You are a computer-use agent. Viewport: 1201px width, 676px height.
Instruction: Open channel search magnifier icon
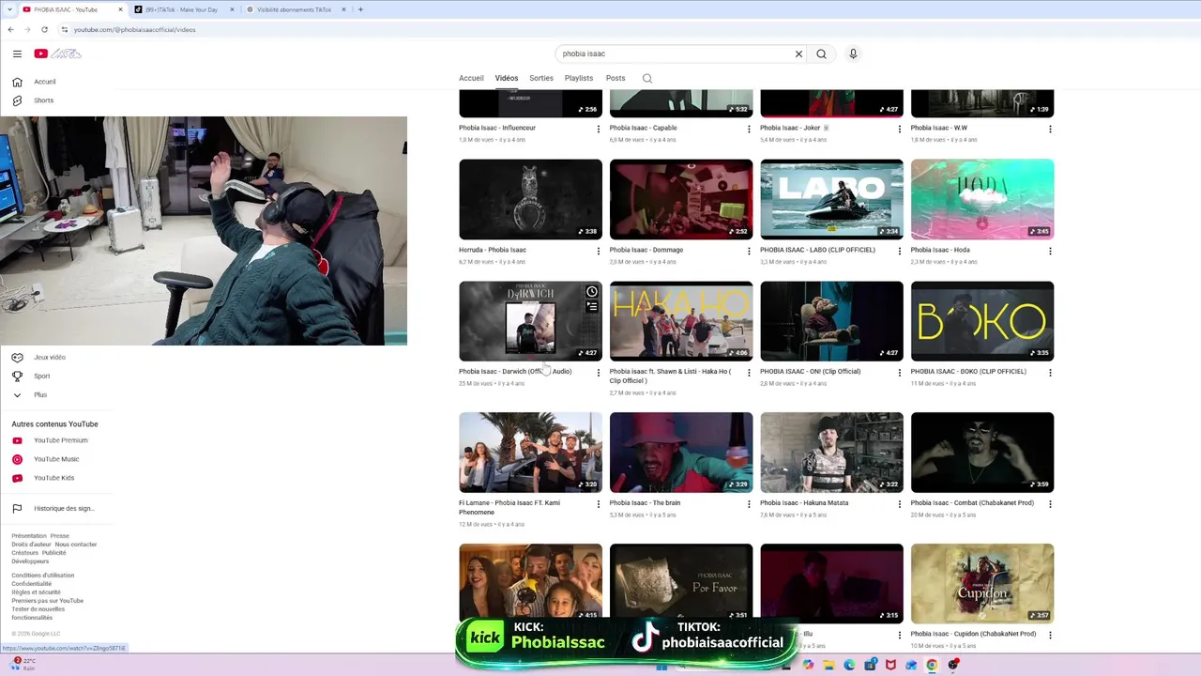coord(646,78)
